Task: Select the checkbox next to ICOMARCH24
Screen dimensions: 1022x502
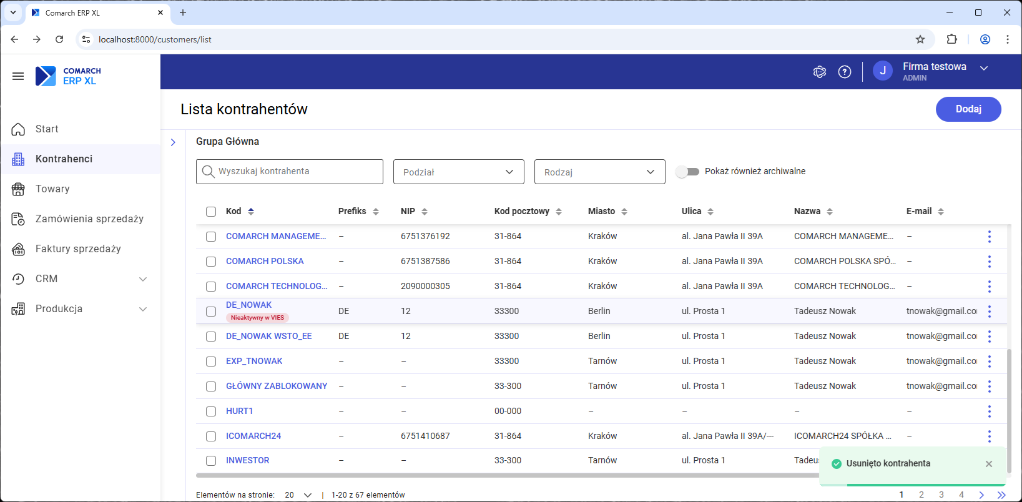Action: [x=211, y=436]
